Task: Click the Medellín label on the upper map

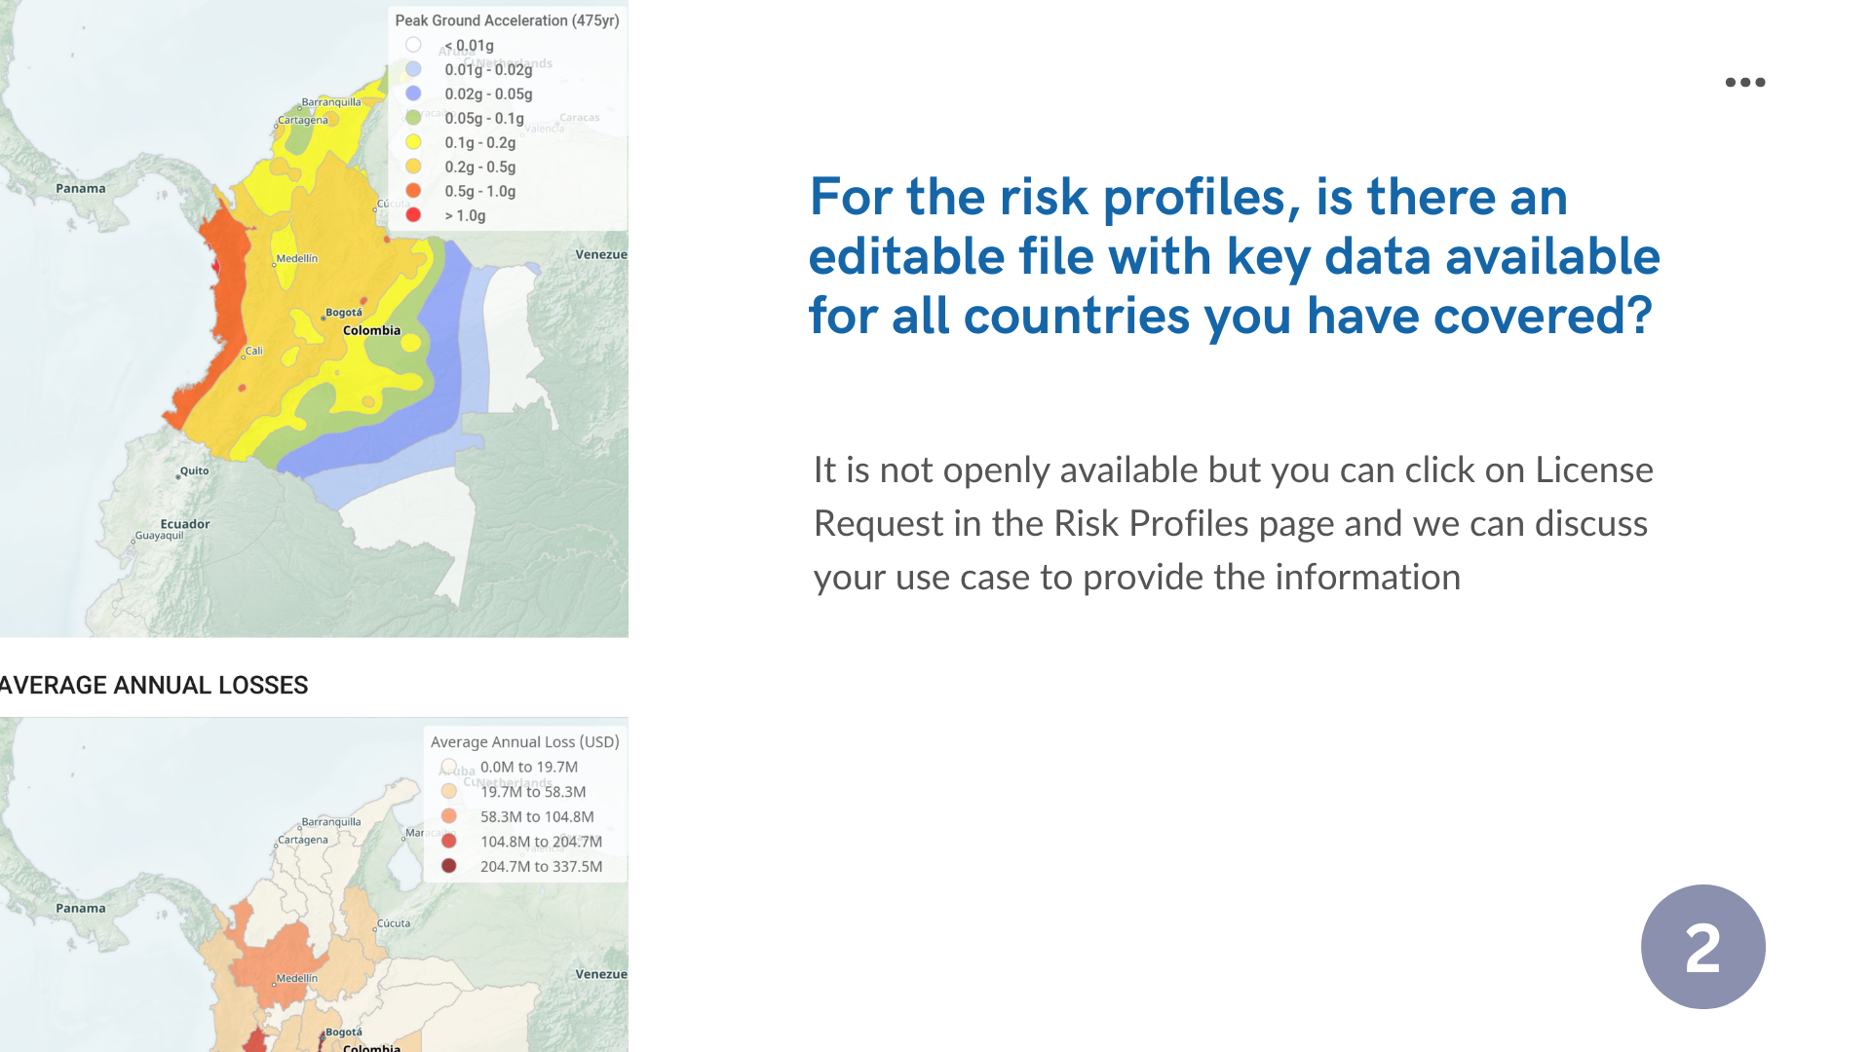Action: tap(296, 259)
